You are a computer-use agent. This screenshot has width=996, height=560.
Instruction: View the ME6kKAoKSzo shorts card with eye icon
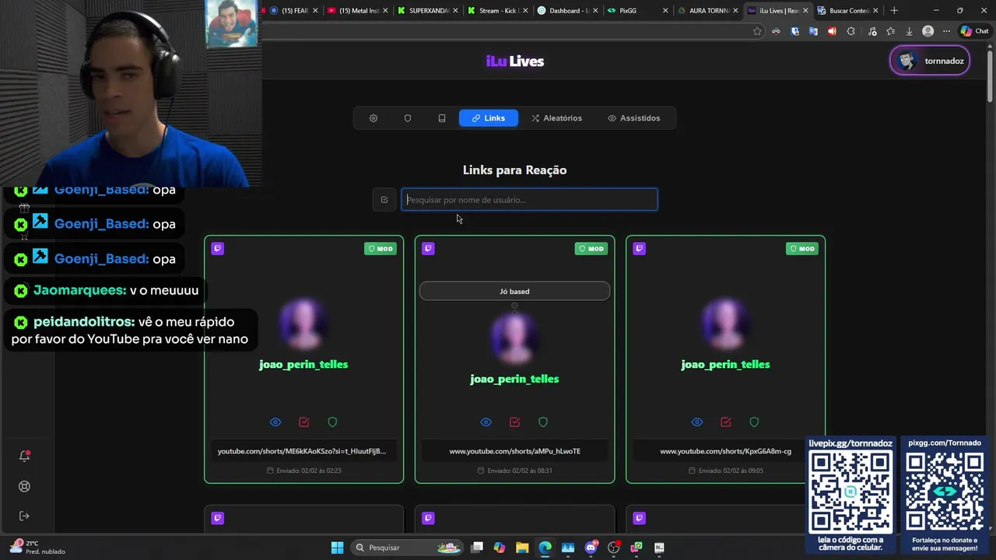pos(275,422)
